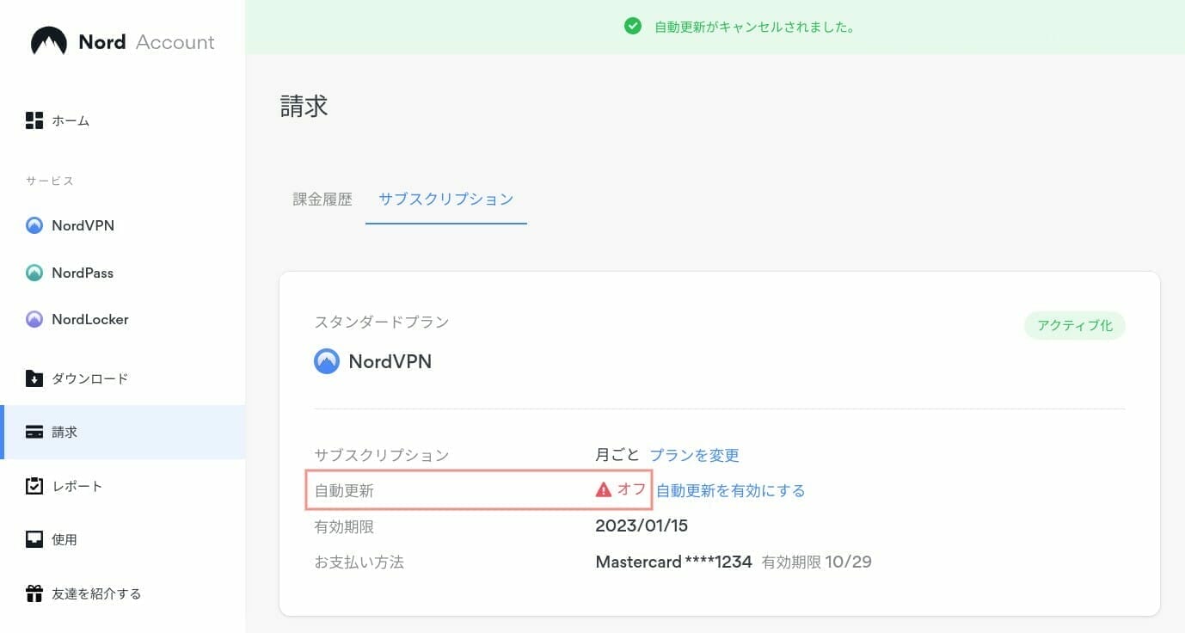Click the 有効期限 10/29 card expiry

817,562
